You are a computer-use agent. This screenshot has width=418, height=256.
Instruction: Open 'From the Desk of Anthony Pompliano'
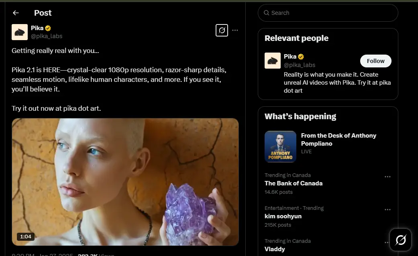pyautogui.click(x=338, y=139)
